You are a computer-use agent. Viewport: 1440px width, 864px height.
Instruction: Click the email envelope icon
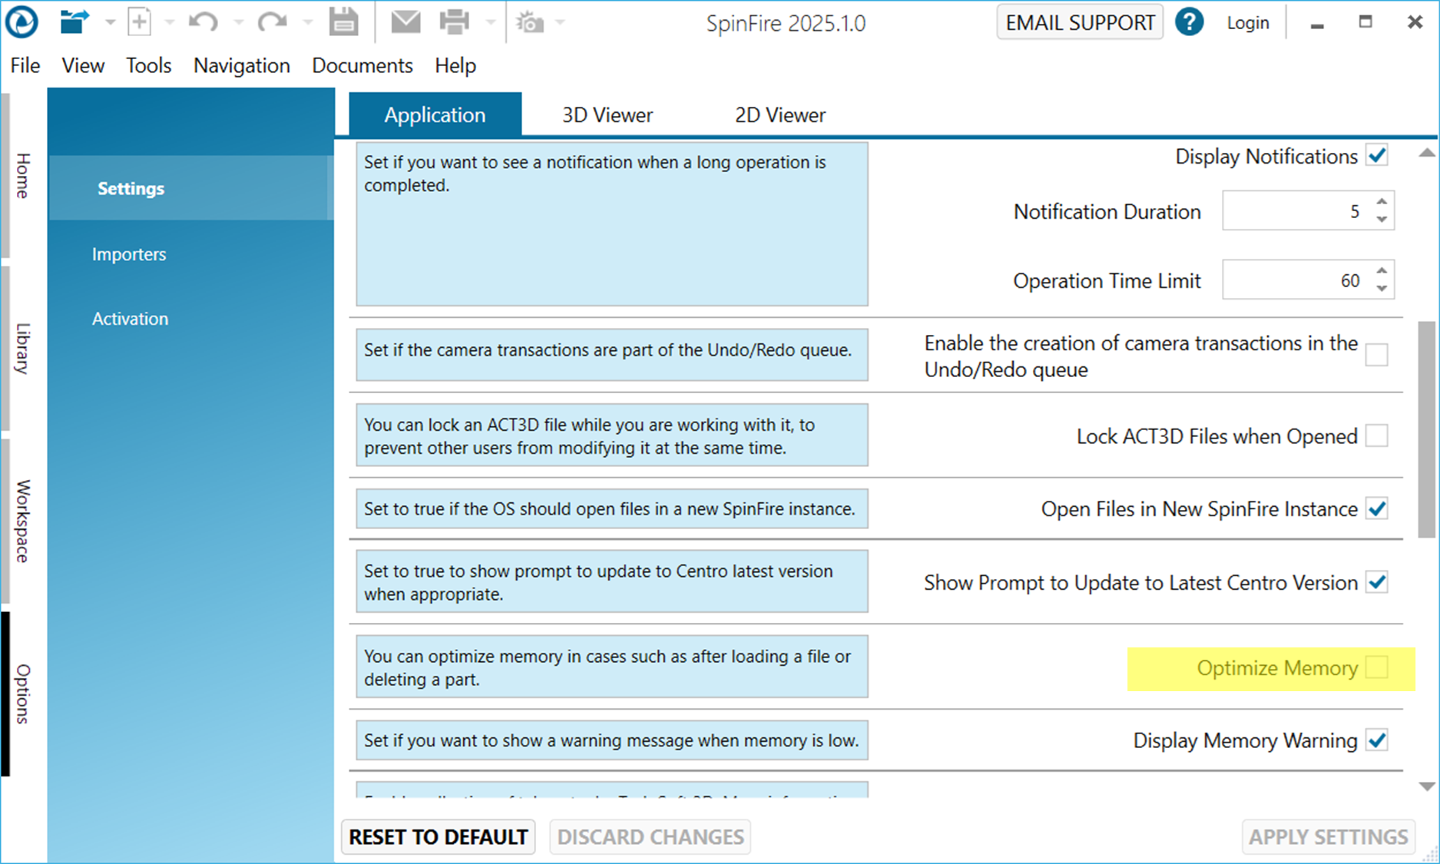[x=406, y=22]
